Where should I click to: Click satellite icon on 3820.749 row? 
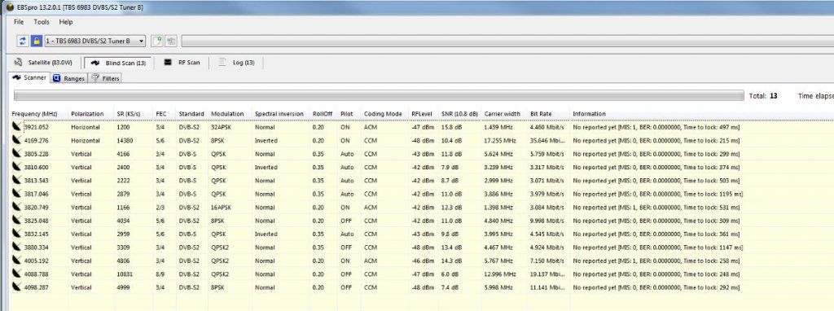click(17, 207)
